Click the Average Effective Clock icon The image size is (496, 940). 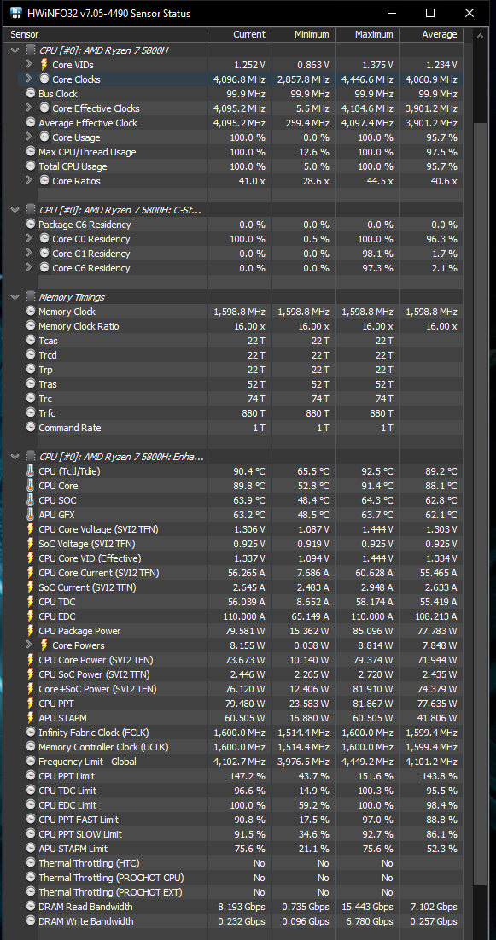click(x=31, y=123)
